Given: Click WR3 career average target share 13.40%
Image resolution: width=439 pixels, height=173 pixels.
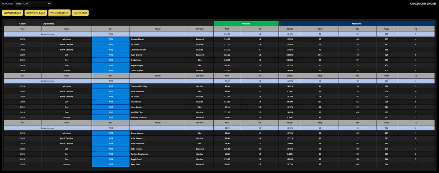Looking at the screenshot, I should [290, 129].
